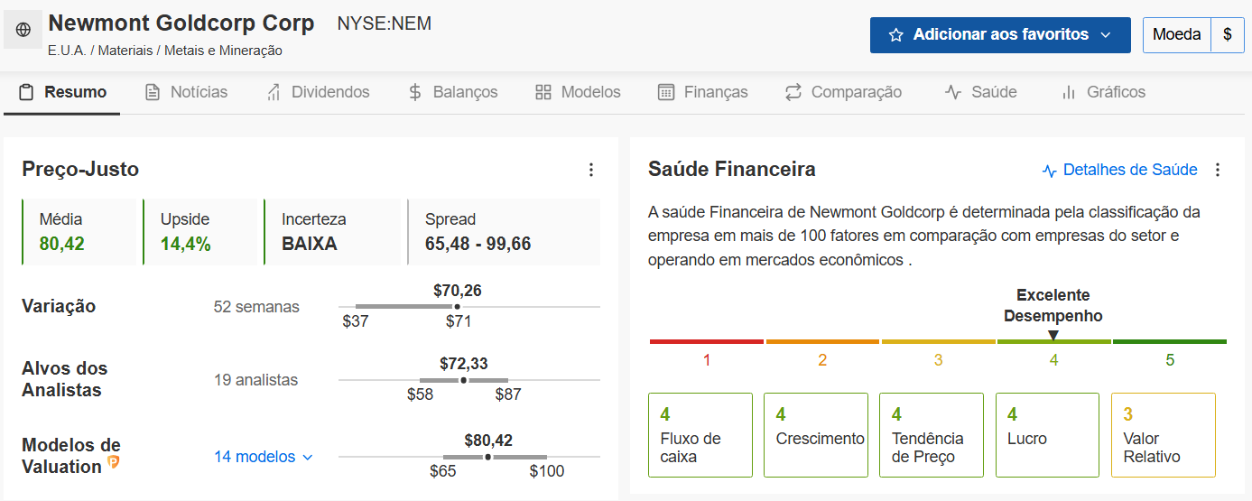This screenshot has height=501, width=1252.
Task: Click the dollar sign currency icon
Action: 1228,35
